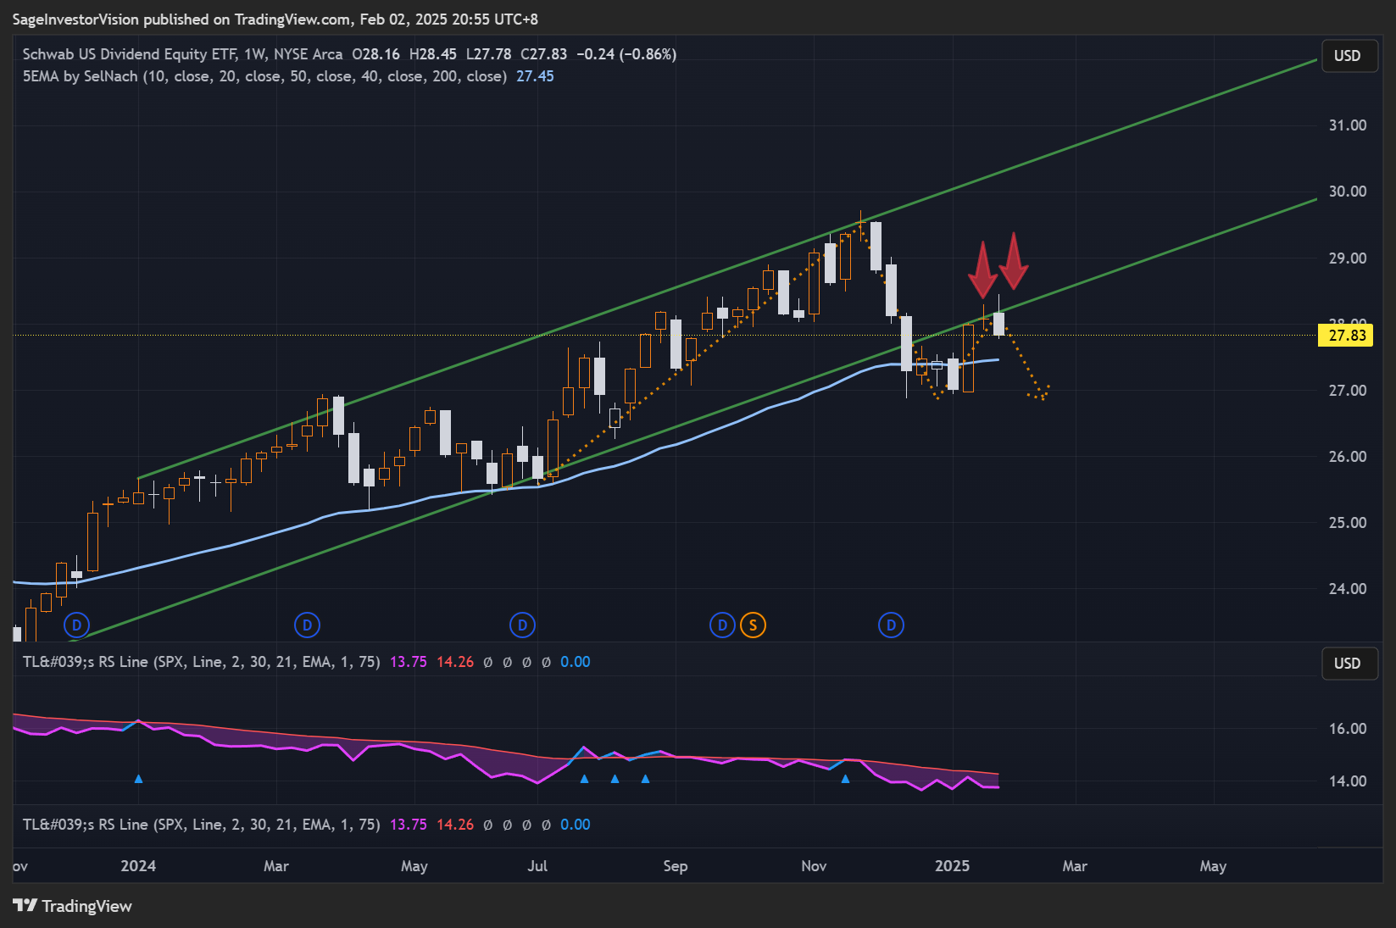
Task: Click the C27.83 close value
Action: 543,54
